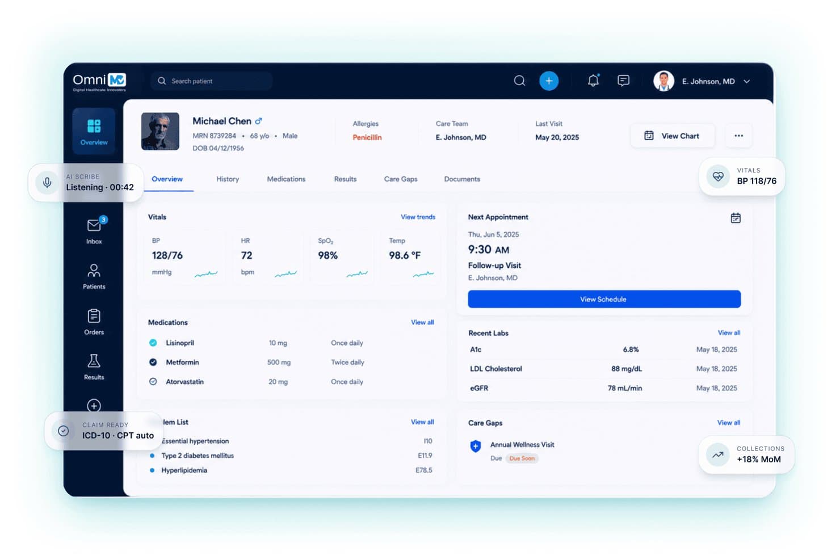The width and height of the screenshot is (840, 560).
Task: Click the OmniMD logo
Action: tap(99, 82)
